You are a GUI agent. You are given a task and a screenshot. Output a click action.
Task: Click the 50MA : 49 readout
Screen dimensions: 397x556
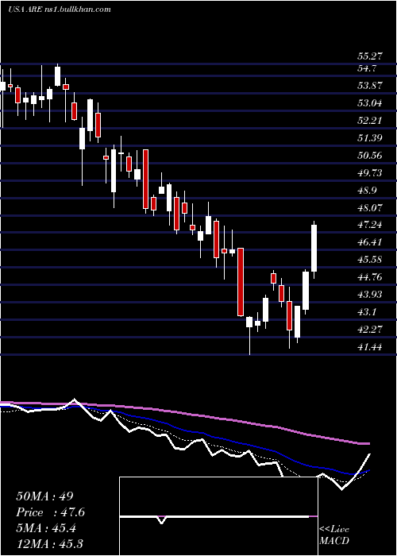pyautogui.click(x=44, y=496)
